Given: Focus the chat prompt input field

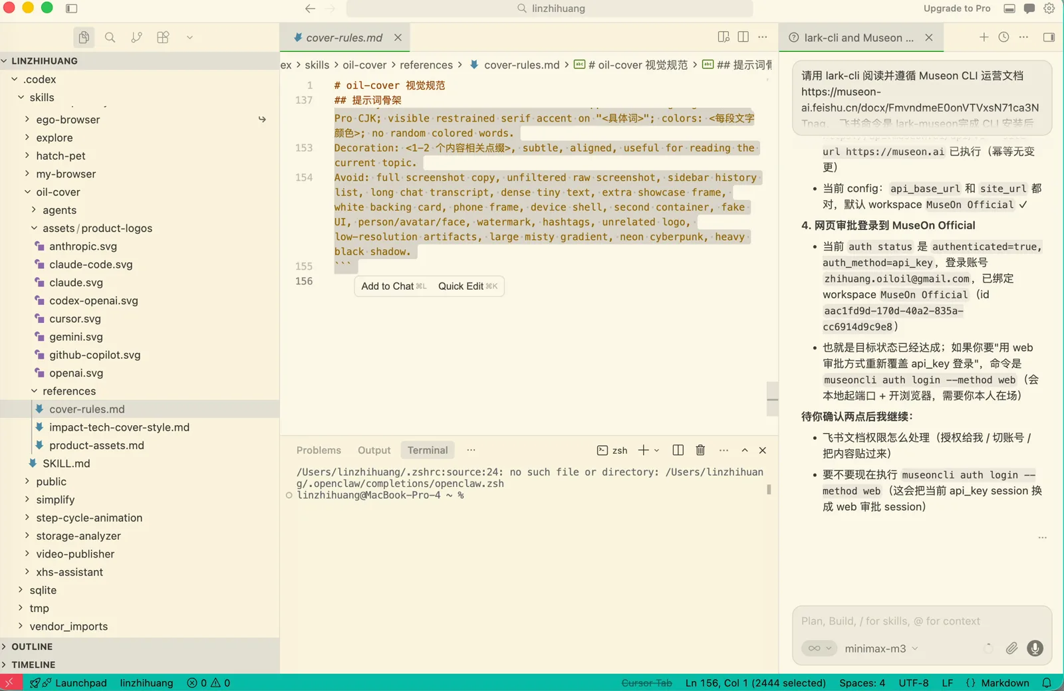Looking at the screenshot, I should (922, 621).
